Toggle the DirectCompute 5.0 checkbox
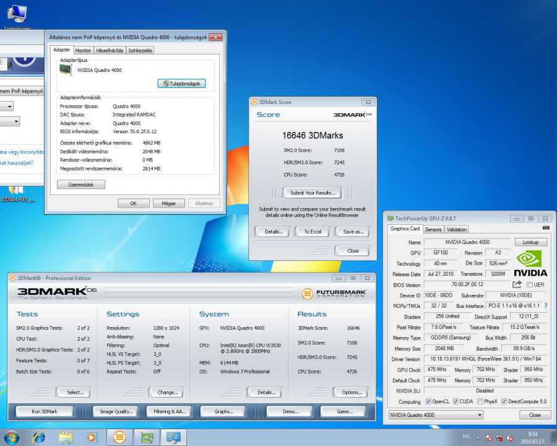 [504, 401]
